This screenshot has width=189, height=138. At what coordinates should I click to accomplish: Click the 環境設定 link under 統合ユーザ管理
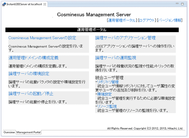click(104, 94)
